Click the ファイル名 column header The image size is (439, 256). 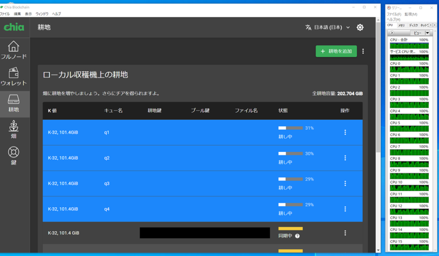point(246,111)
